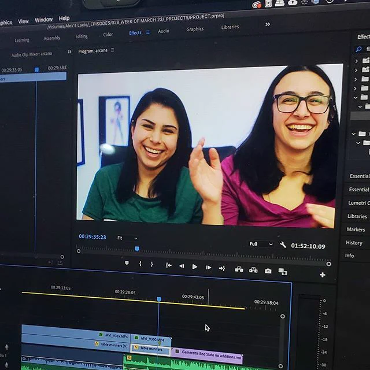Screen dimensions: 370x370
Task: Click the Mark In brace button
Action: pos(140,264)
